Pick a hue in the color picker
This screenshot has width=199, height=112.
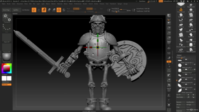click(7, 68)
